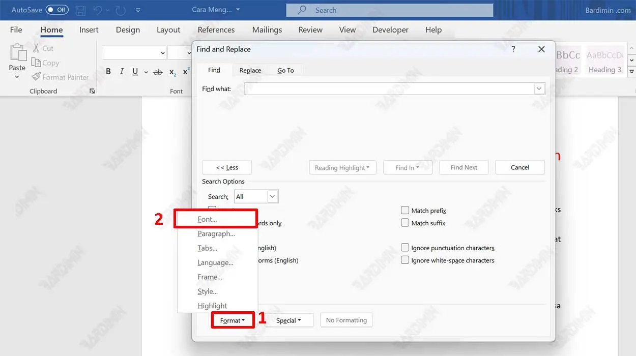Switch to the Replace tab
Screen dimensions: 636x356
pyautogui.click(x=250, y=70)
